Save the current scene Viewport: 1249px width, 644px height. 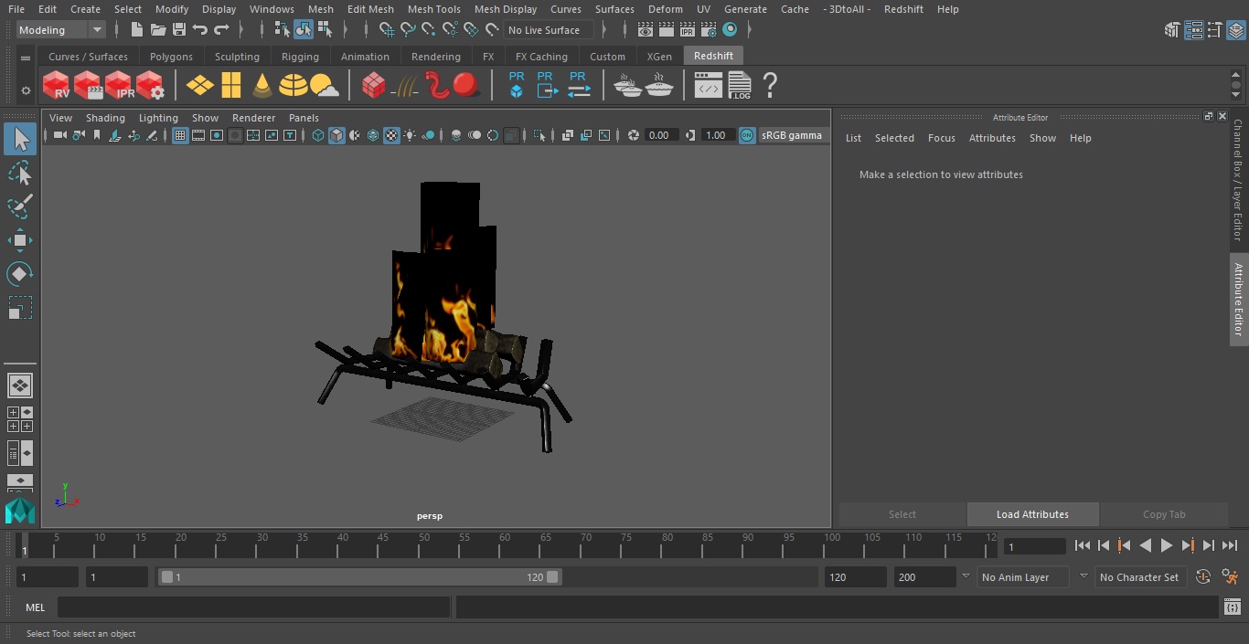click(179, 30)
